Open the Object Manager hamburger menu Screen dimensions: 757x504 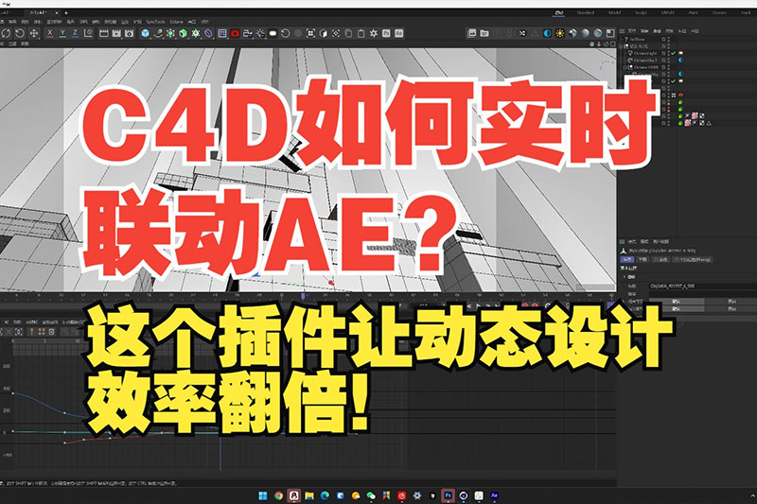623,31
